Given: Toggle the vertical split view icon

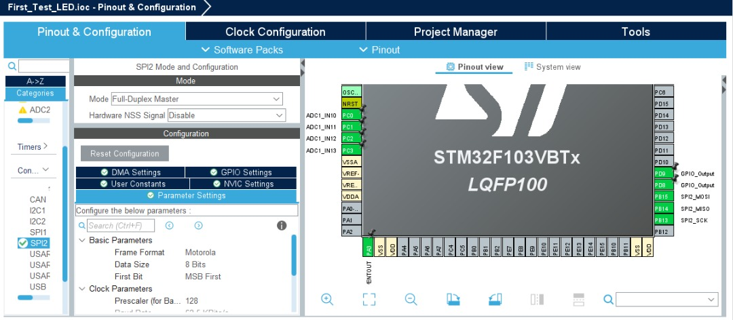Looking at the screenshot, I should tap(537, 299).
